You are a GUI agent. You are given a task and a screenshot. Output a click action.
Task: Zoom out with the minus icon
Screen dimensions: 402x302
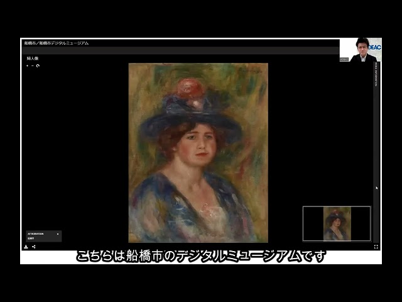(33, 65)
